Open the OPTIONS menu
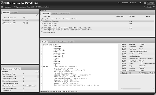 click(x=125, y=3)
